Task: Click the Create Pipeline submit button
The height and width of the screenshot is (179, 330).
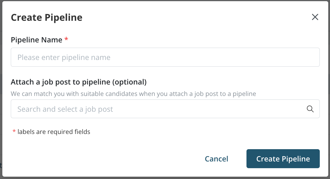Action: point(283,159)
